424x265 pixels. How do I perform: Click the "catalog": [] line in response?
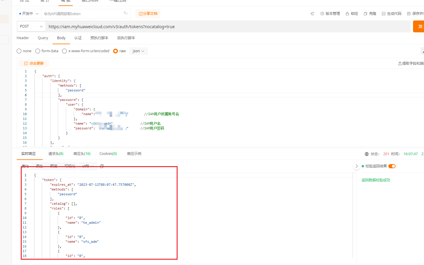64,204
